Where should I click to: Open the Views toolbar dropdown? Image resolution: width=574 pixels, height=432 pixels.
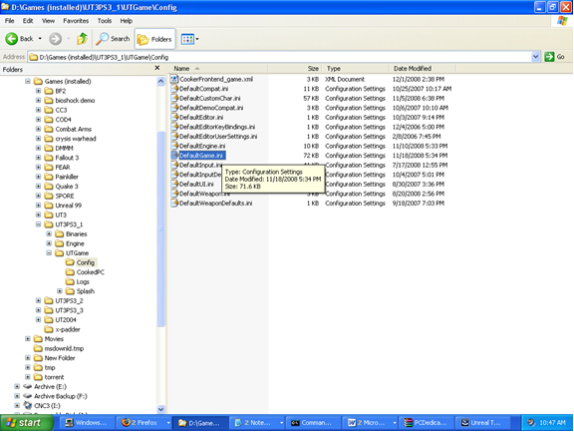(x=189, y=39)
